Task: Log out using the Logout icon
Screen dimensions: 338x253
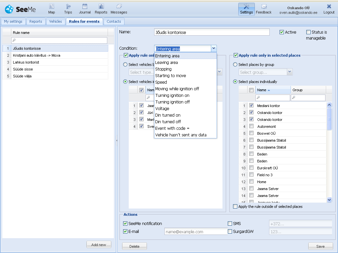Action: (329, 9)
